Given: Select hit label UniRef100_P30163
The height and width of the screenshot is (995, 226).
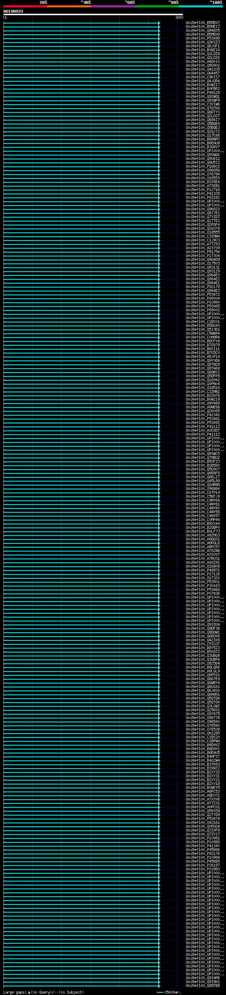Looking at the screenshot, I should pyautogui.click(x=203, y=586).
